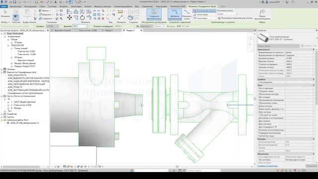The image size is (318, 179).
Task: Click Add Vertical offset connections button
Action: (x=175, y=14)
